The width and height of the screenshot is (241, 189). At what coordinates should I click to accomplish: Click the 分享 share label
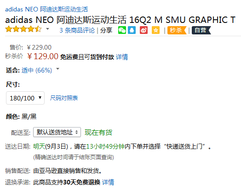[106, 30]
